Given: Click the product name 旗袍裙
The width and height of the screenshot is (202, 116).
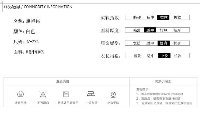Looking at the screenshot, I should click(33, 21).
